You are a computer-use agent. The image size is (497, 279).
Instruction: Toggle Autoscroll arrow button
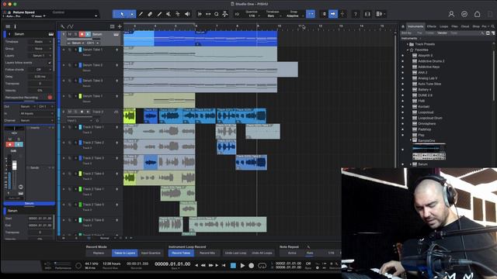point(333,14)
